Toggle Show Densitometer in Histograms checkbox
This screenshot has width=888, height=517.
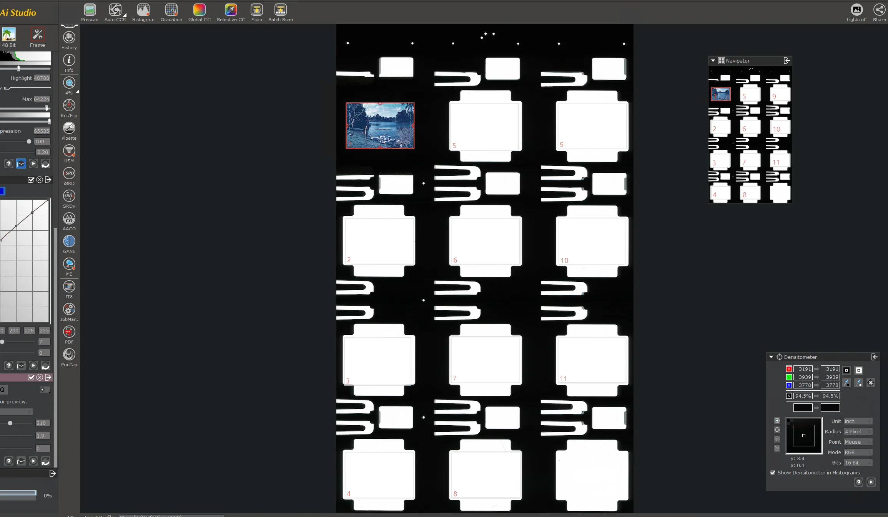pos(773,472)
